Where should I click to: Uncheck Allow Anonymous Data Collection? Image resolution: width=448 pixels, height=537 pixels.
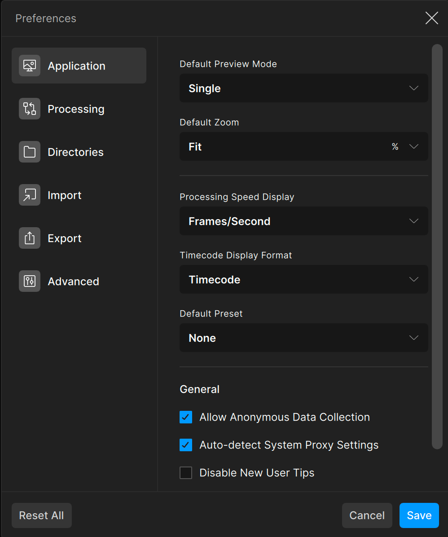click(186, 417)
